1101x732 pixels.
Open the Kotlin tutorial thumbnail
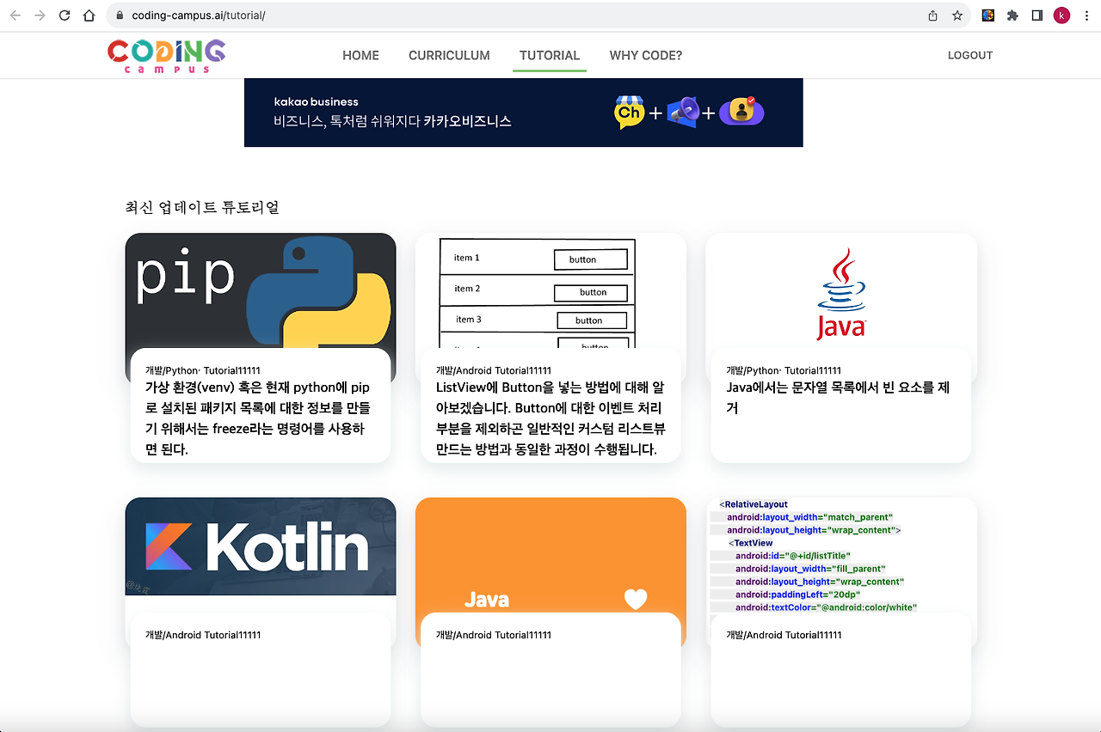coord(261,546)
